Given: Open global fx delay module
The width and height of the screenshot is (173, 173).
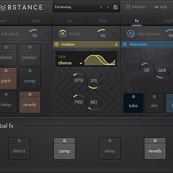Looking at the screenshot, I should coord(110,148).
